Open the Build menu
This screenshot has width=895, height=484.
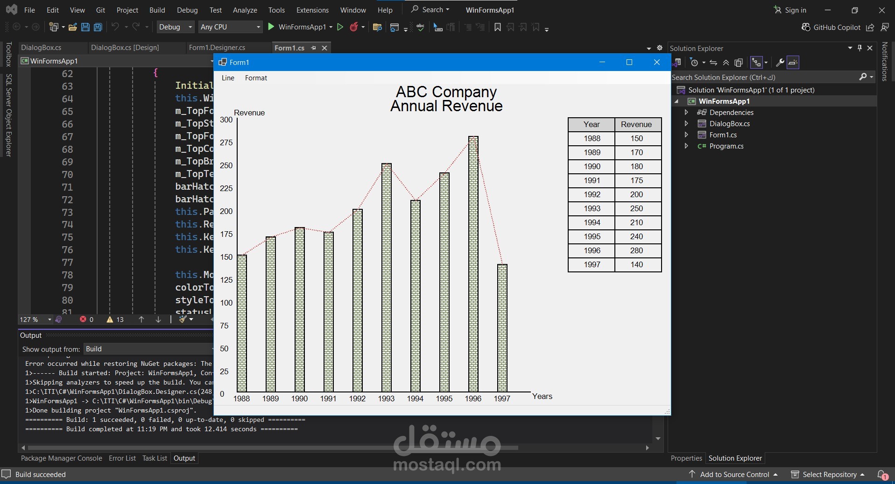157,10
